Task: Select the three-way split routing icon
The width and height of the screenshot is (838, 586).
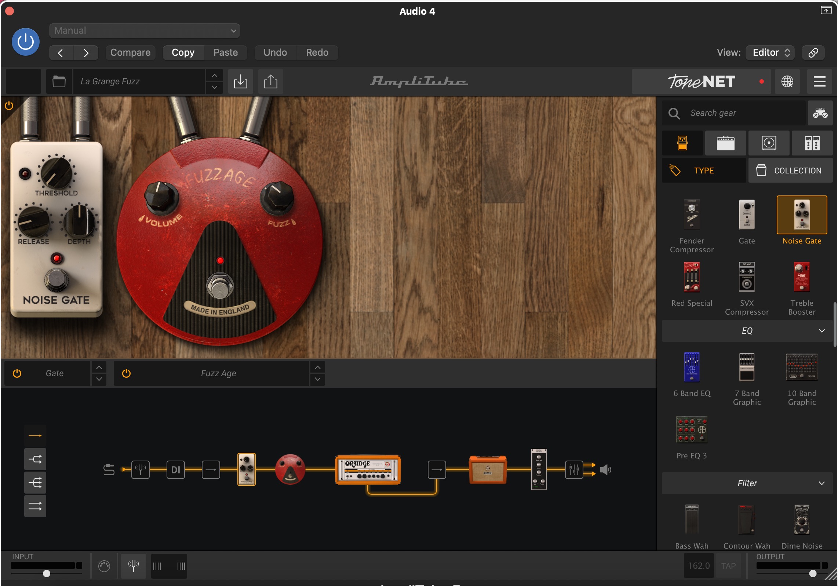Action: coord(35,483)
